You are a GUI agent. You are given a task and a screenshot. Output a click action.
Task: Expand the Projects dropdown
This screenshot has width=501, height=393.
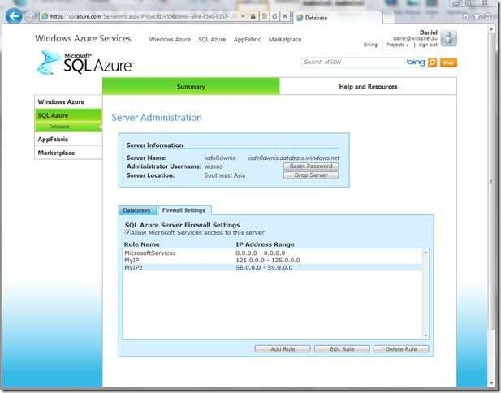click(398, 45)
